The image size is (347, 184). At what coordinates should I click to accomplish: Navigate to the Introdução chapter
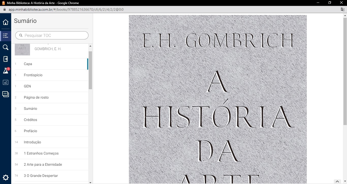pos(32,142)
